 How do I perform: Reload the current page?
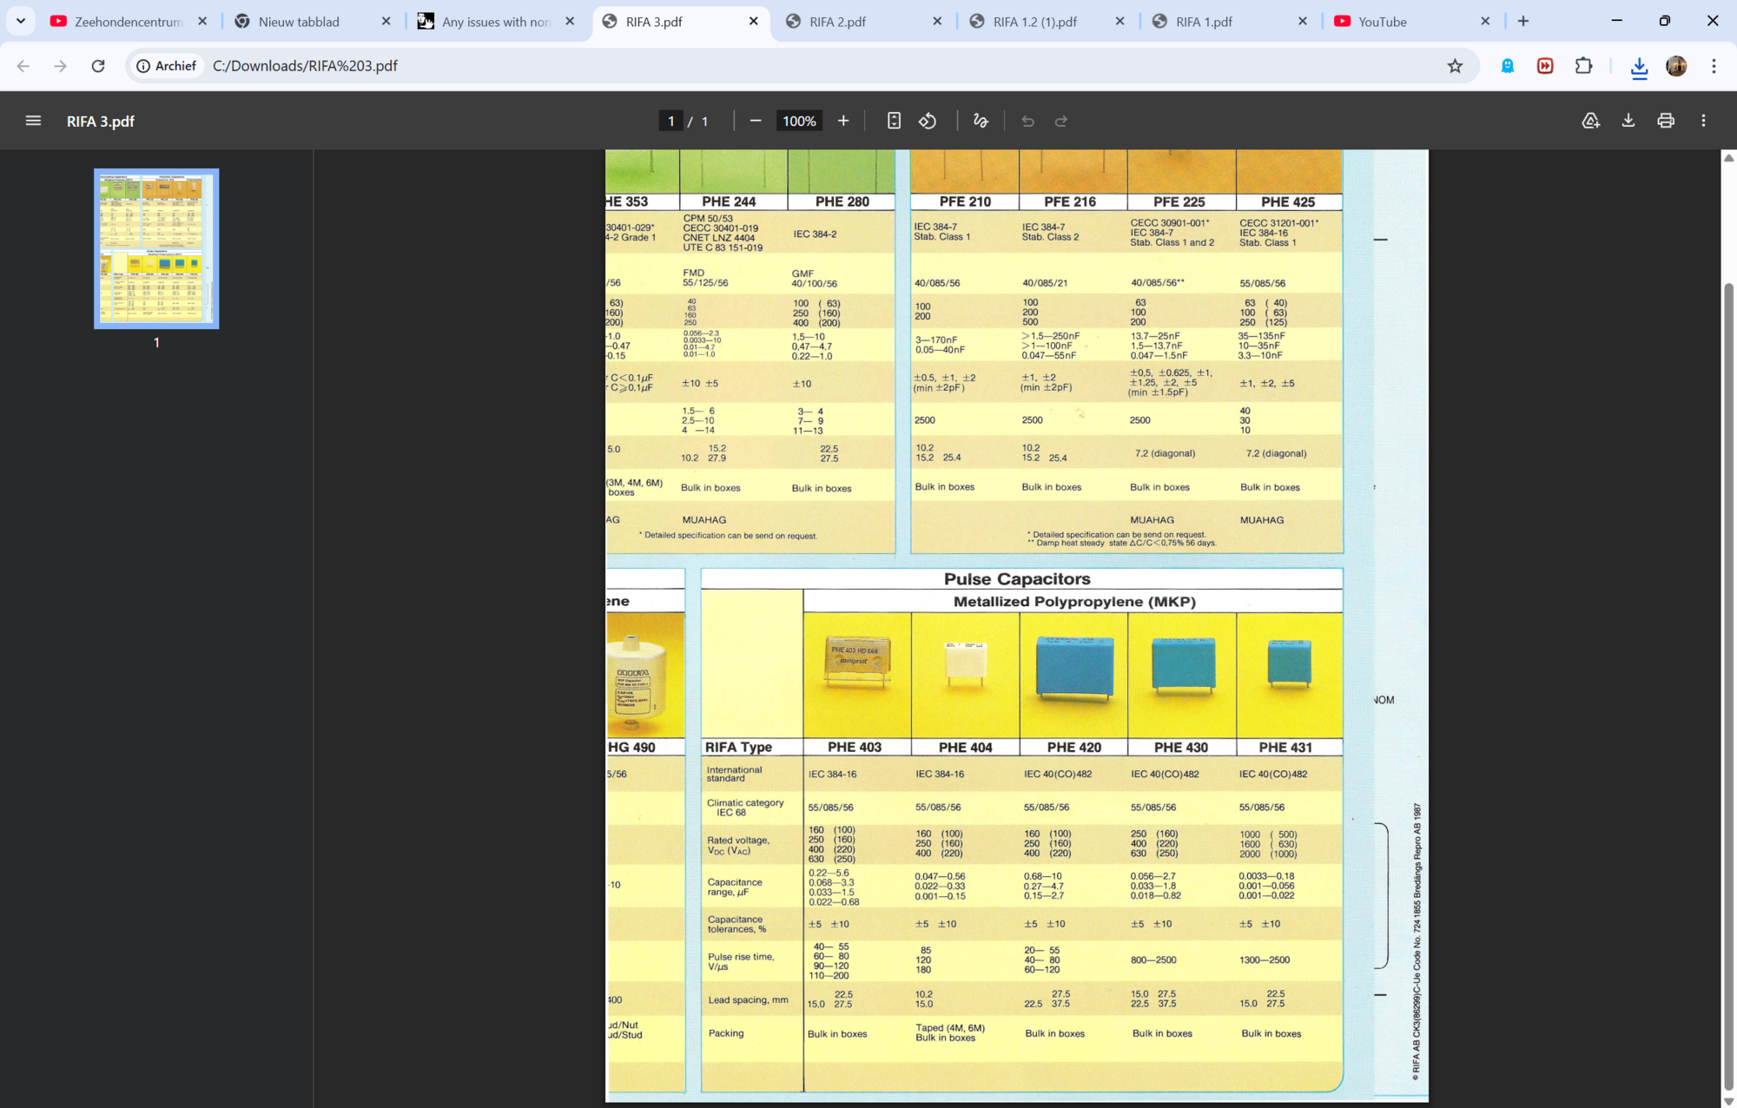click(x=98, y=66)
